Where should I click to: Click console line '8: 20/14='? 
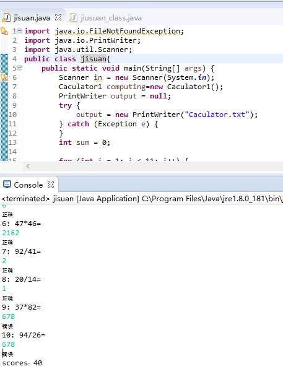coord(22,279)
